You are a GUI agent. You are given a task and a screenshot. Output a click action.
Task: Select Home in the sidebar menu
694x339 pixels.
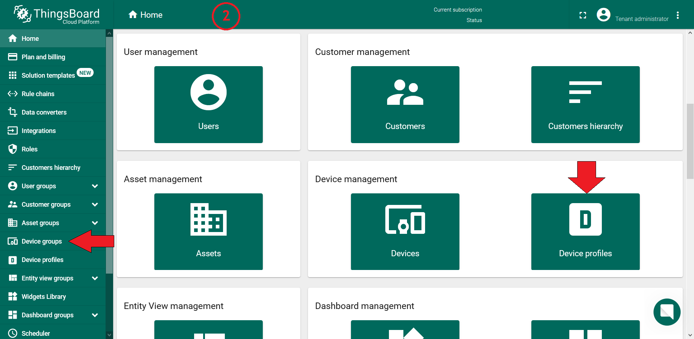coord(31,38)
